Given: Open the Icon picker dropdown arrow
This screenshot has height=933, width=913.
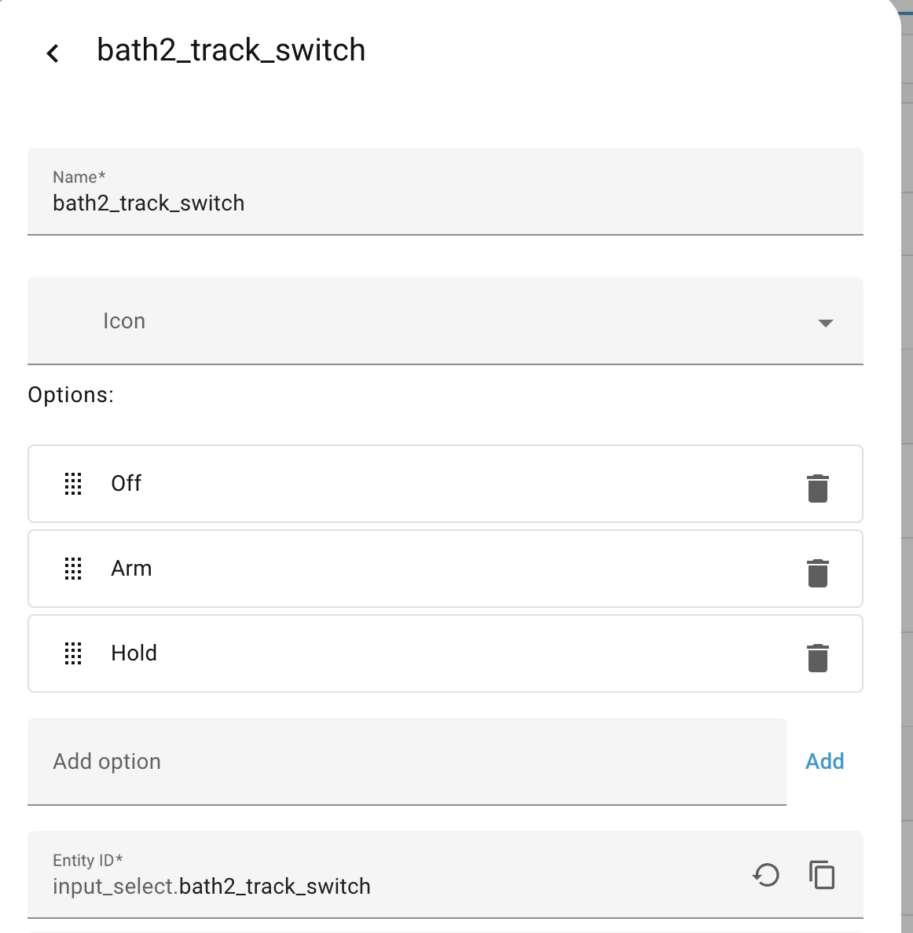Looking at the screenshot, I should pyautogui.click(x=825, y=323).
